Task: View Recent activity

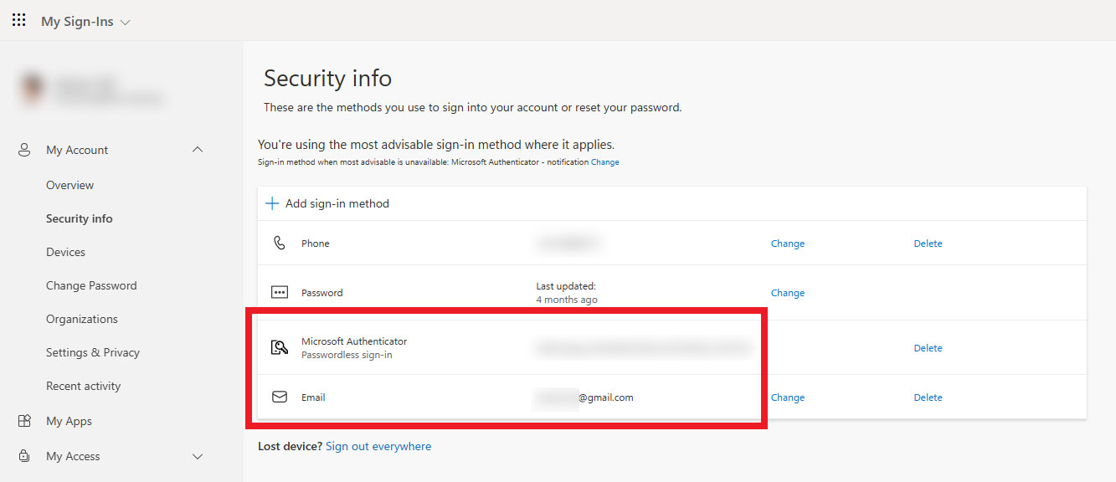Action: pos(84,385)
